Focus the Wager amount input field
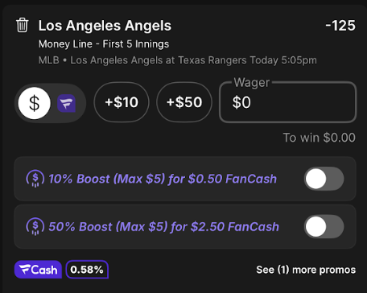Image resolution: width=367 pixels, height=293 pixels. pyautogui.click(x=288, y=102)
